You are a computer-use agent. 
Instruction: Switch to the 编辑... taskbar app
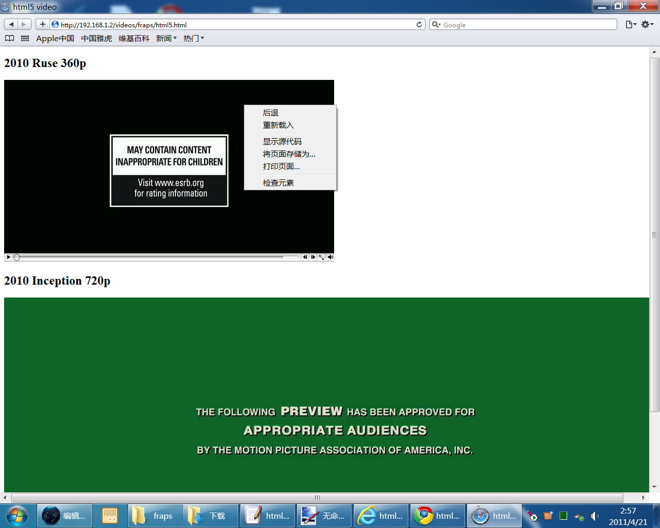pyautogui.click(x=64, y=516)
